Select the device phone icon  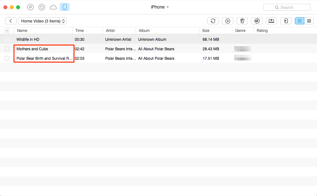coord(65,7)
